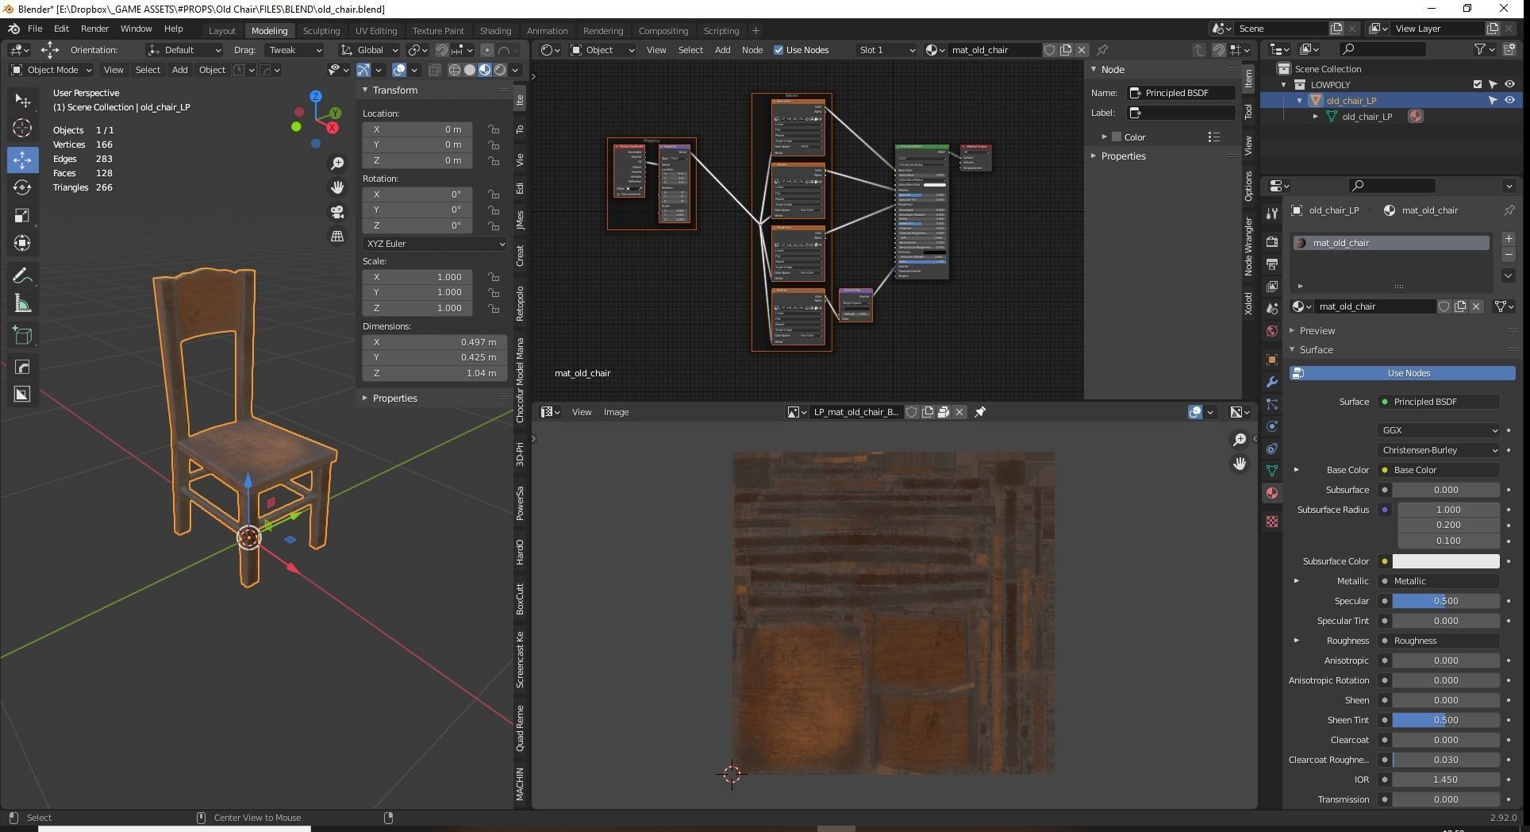Select the Cursor tool in viewport toolbar
1530x832 pixels.
coord(22,128)
